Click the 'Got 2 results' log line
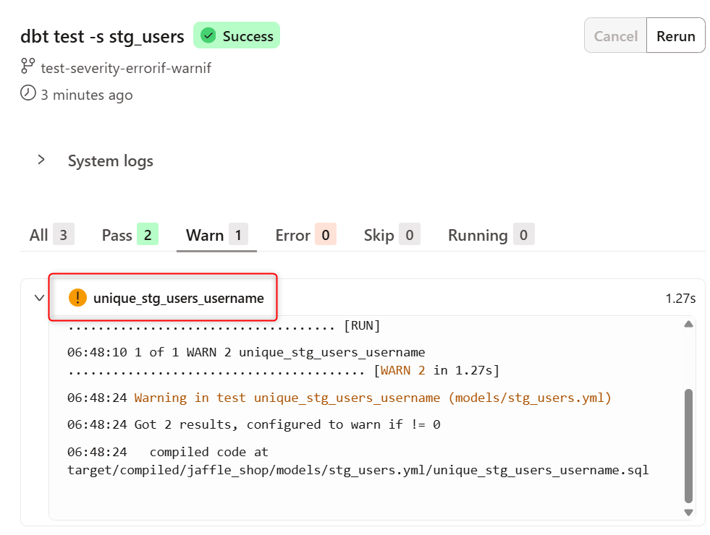Viewport: 710px width, 535px height. (253, 424)
